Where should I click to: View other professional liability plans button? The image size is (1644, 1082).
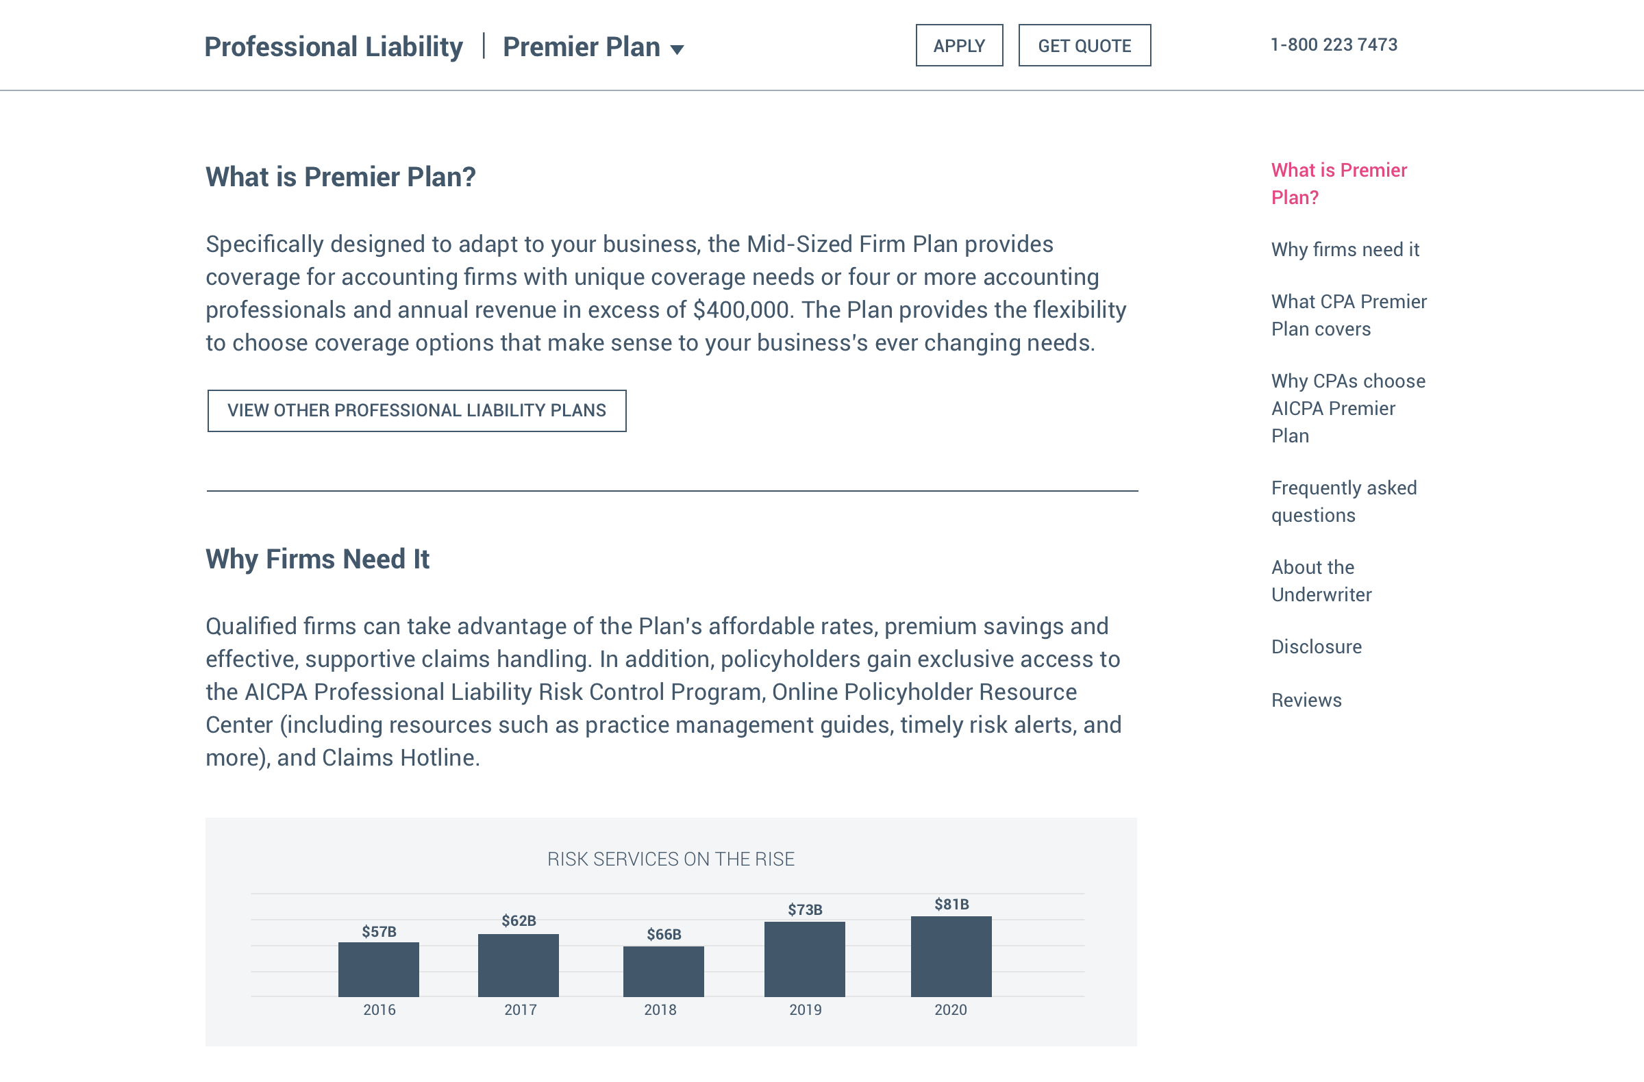(x=416, y=410)
